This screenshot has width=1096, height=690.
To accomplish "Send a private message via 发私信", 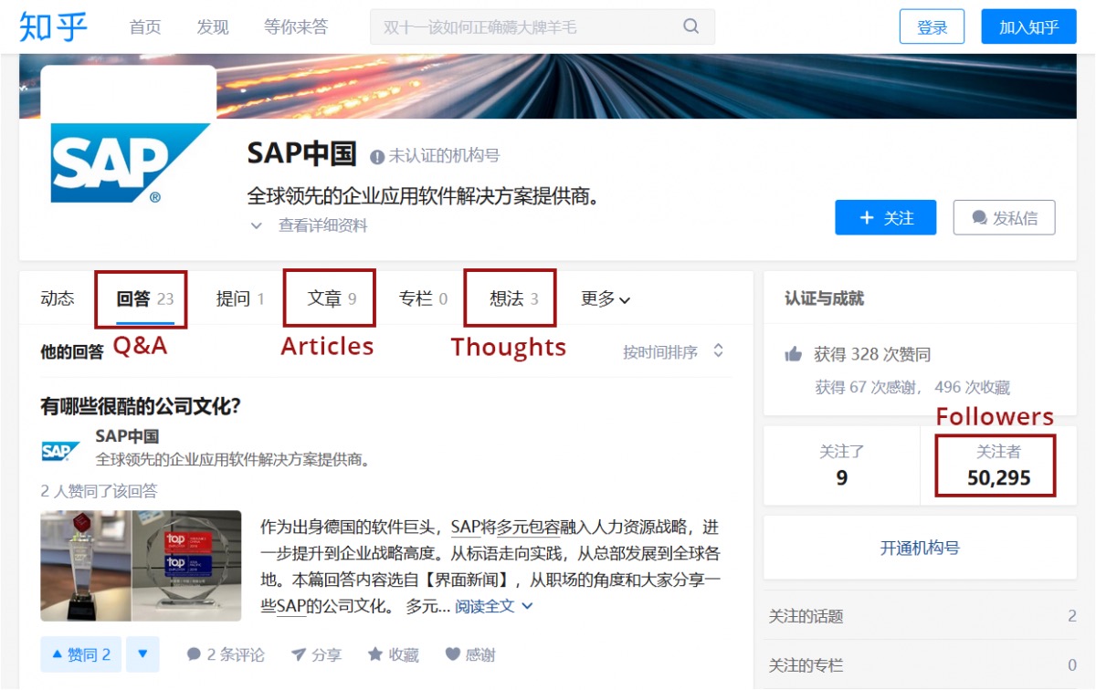I will click(1005, 217).
